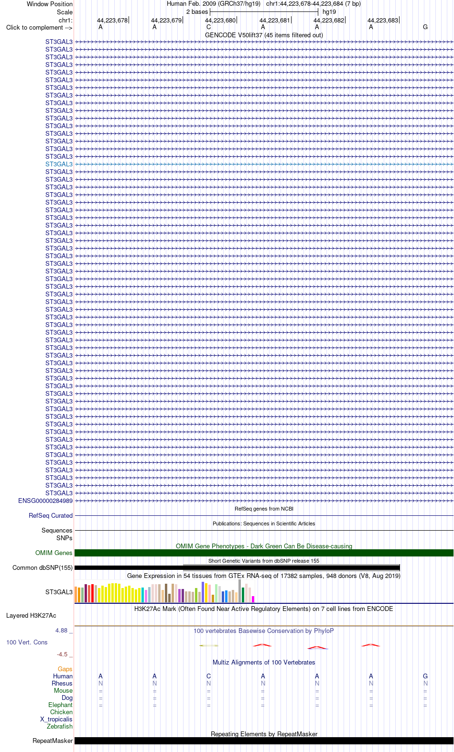Click the SNPs track label
Screen dimensions: 454x752
click(64, 538)
